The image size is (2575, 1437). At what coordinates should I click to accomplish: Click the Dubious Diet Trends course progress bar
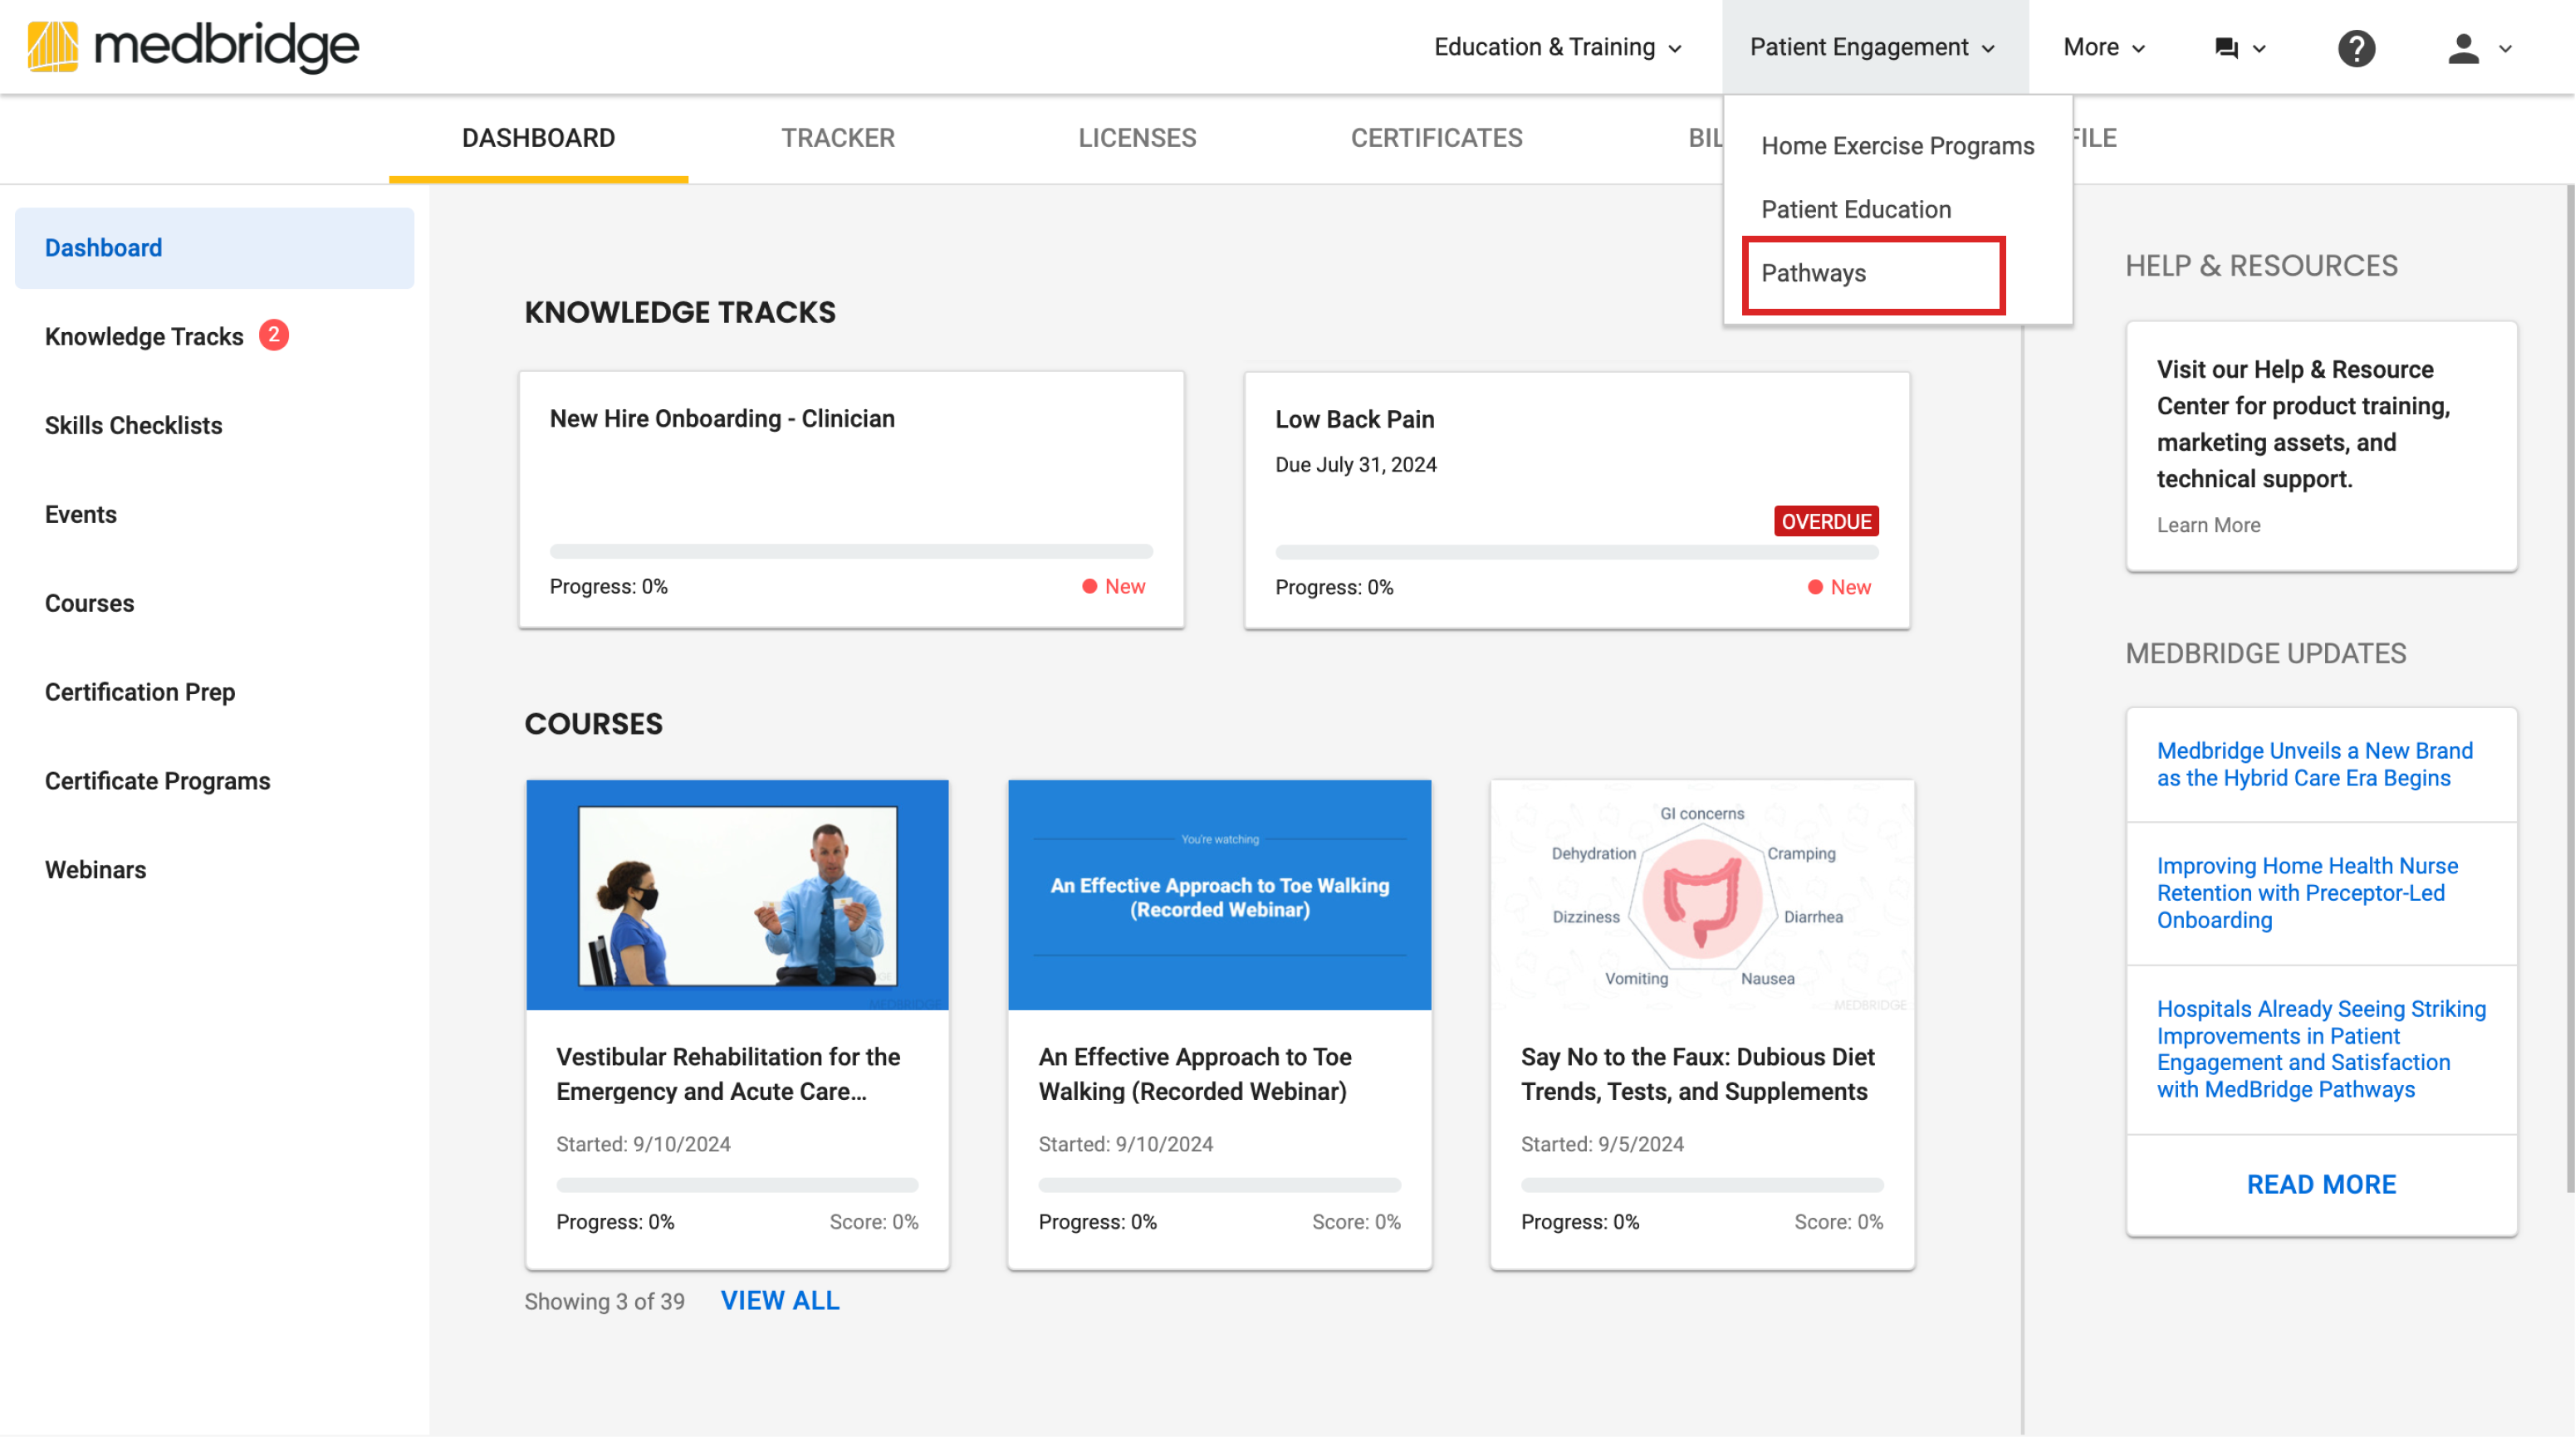(x=1701, y=1185)
